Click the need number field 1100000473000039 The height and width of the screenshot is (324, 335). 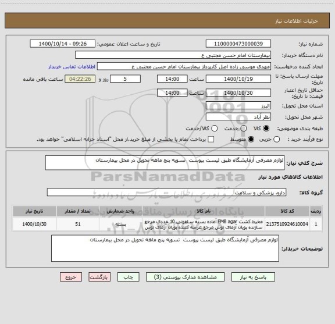coord(238,44)
